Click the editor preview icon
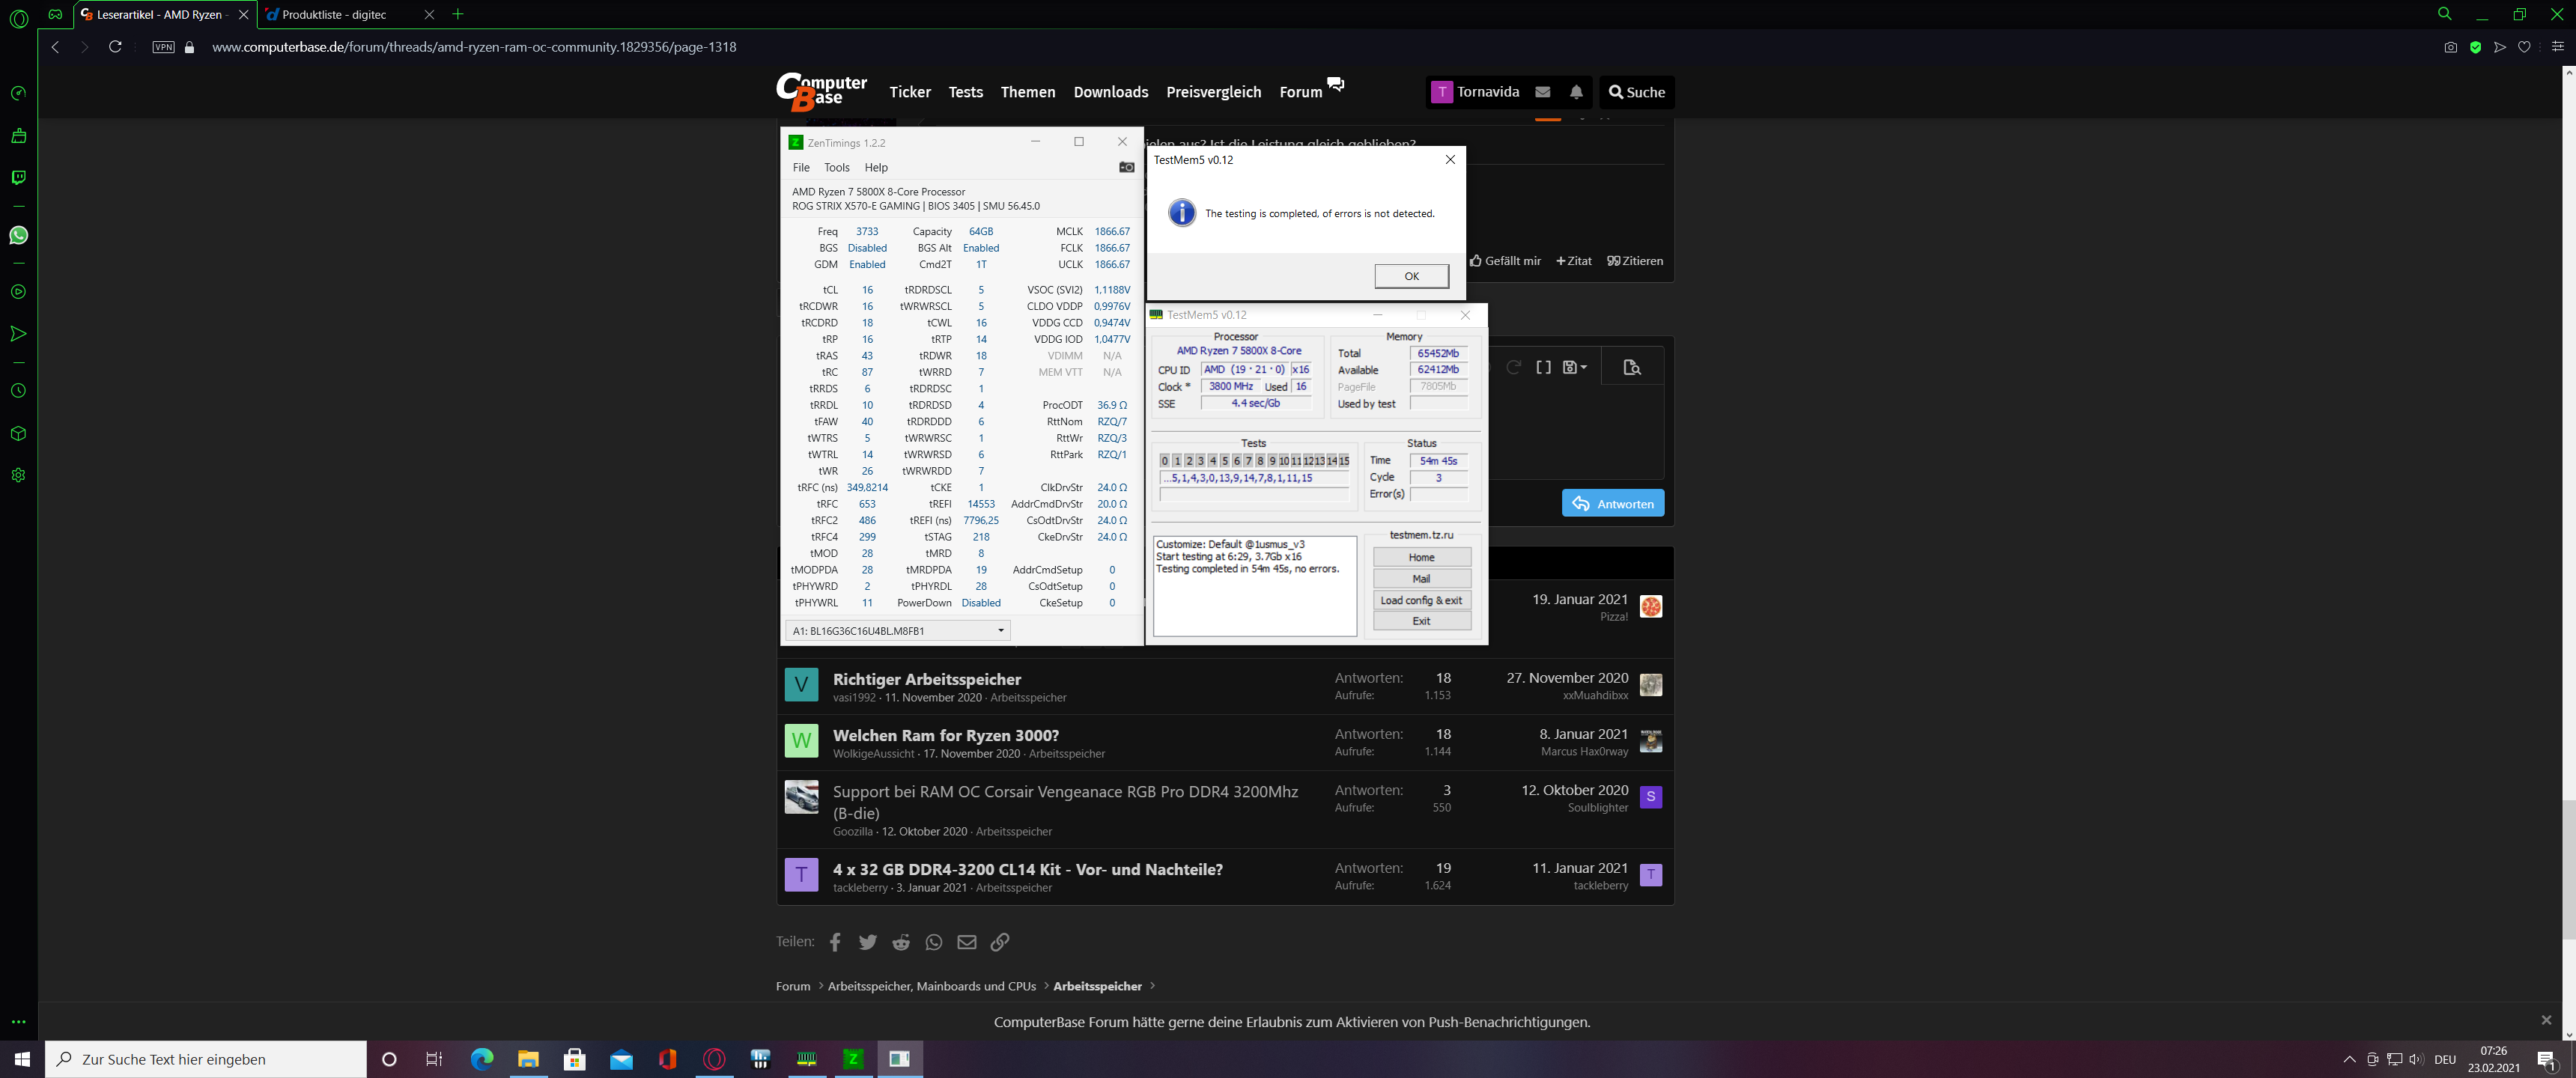Image resolution: width=2576 pixels, height=1078 pixels. (1632, 367)
